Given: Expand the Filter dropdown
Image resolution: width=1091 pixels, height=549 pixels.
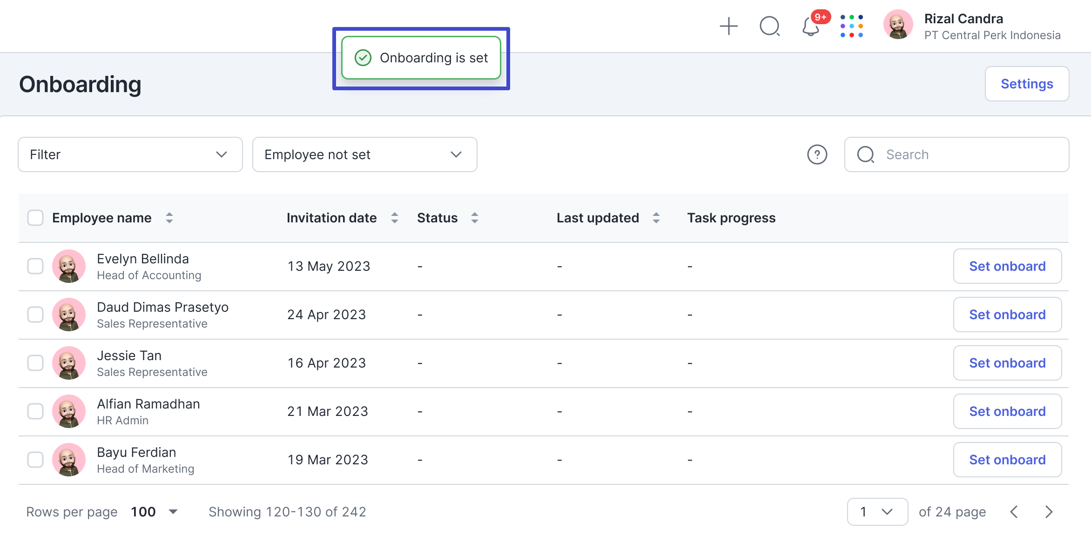Looking at the screenshot, I should point(130,154).
